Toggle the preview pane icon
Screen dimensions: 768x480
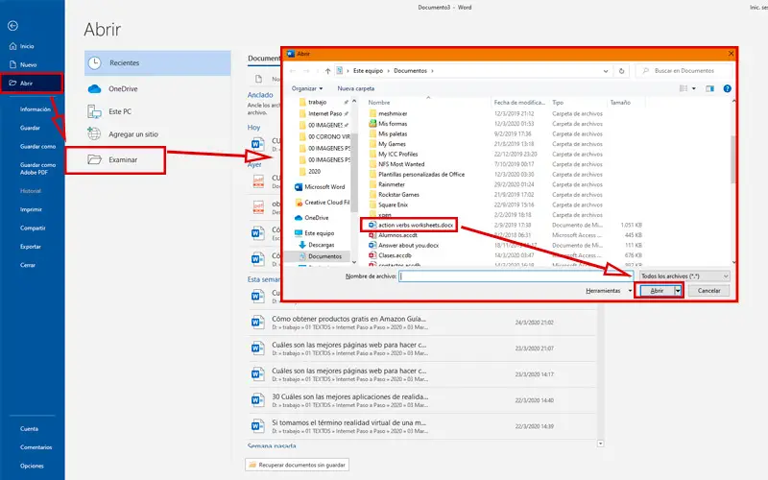(x=709, y=88)
